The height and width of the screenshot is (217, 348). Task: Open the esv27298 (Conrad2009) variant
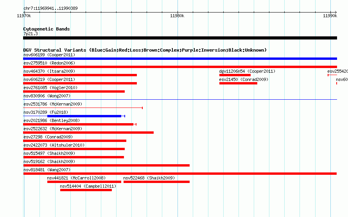(x=48, y=137)
